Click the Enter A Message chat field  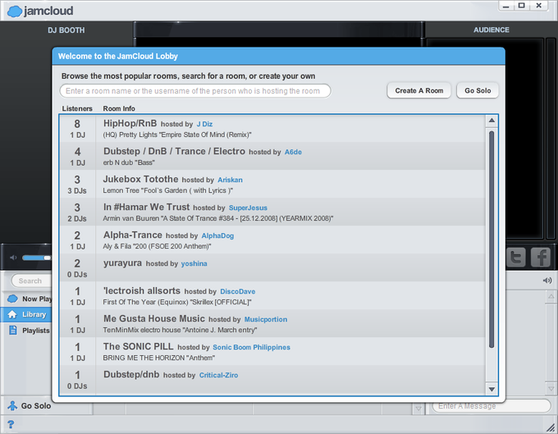pos(492,406)
